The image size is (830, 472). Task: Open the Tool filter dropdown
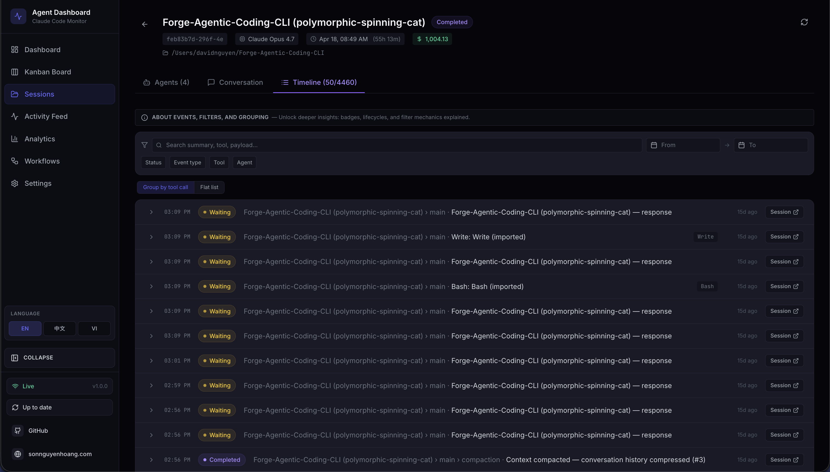[x=219, y=162]
